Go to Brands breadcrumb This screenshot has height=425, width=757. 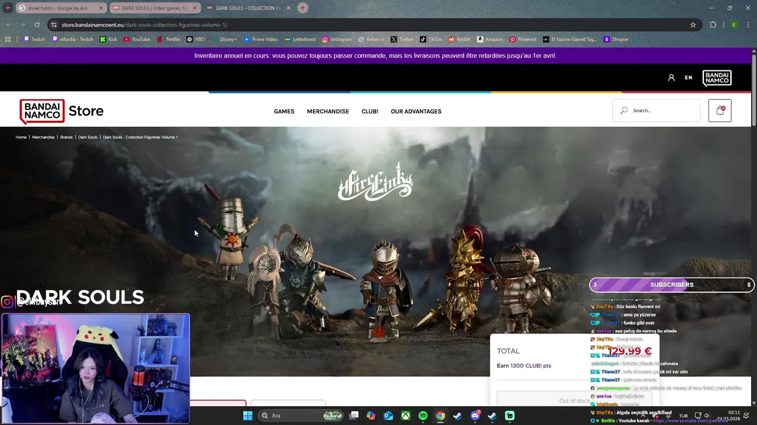[x=66, y=137]
